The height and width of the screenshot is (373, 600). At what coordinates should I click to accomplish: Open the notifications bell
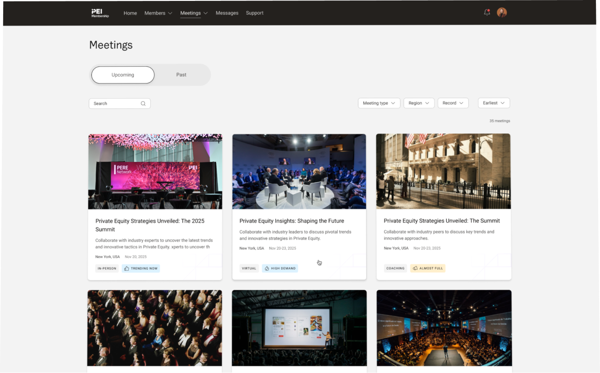pos(487,13)
